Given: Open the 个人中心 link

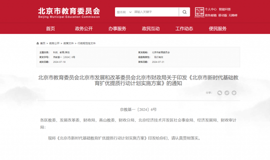Looking at the screenshot, I should 211,9.
